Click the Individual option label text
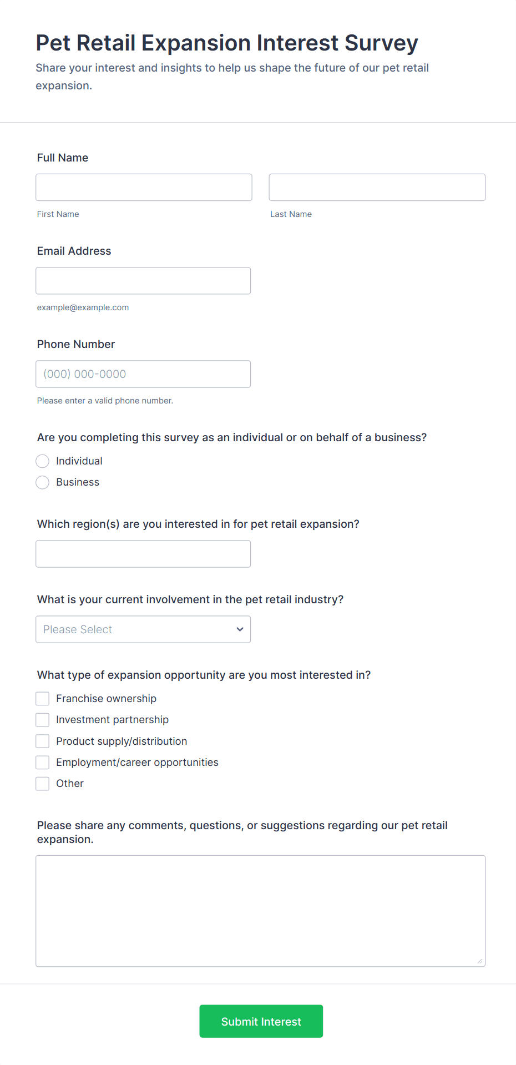516x1065 pixels. tap(79, 461)
